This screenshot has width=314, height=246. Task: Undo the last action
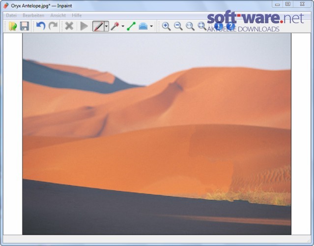[x=41, y=26]
